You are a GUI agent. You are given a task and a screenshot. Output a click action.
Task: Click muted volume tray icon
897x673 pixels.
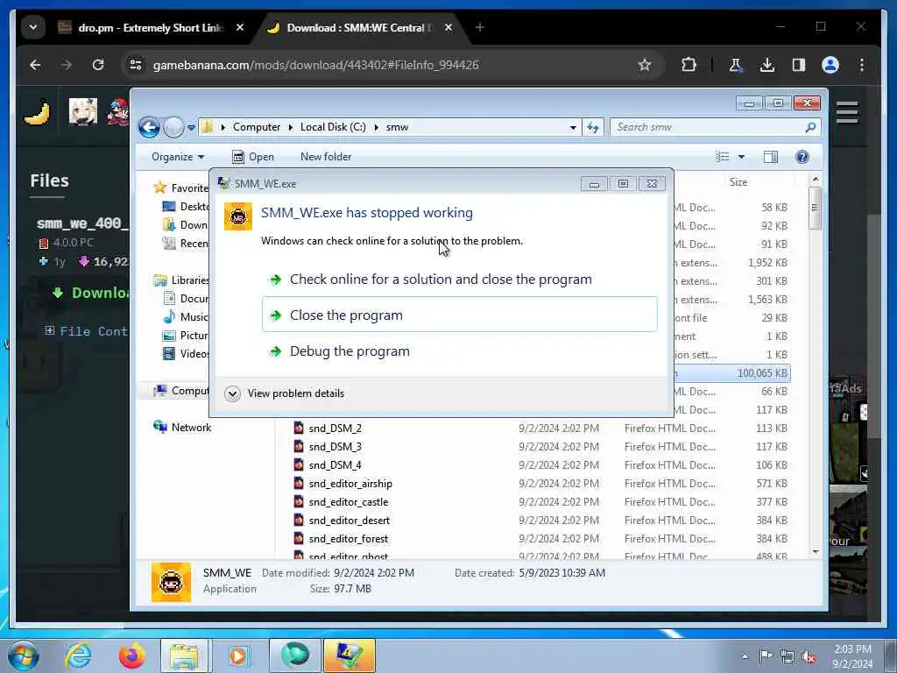pyautogui.click(x=809, y=656)
